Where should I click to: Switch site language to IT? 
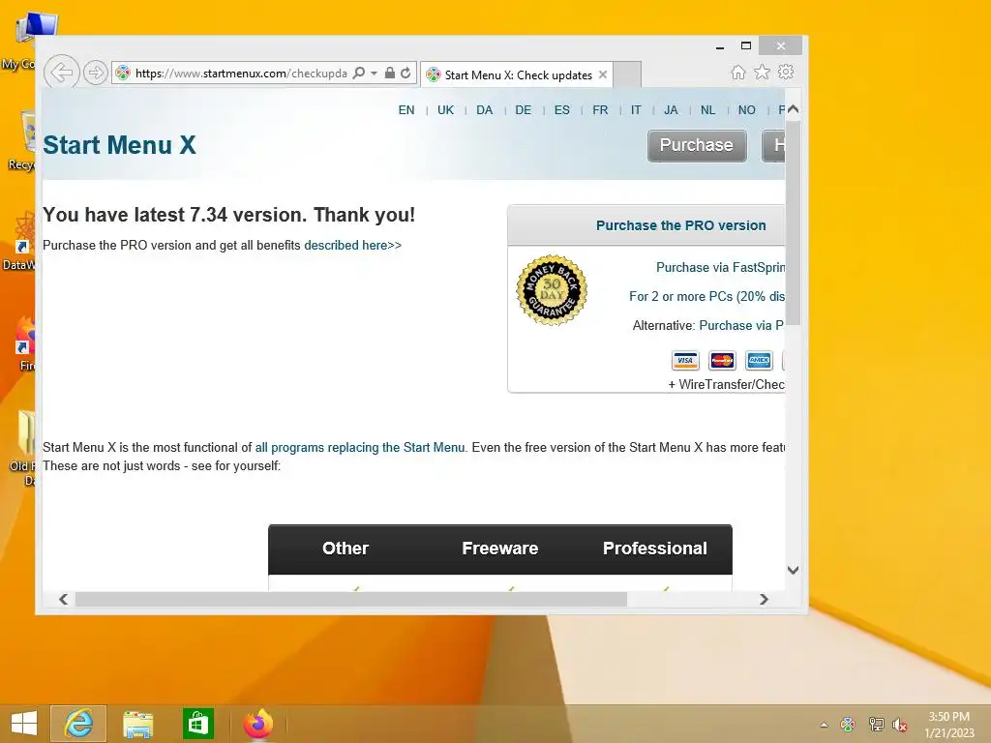[636, 110]
